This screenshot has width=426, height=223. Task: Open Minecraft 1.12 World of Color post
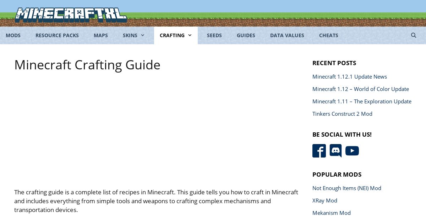[361, 89]
